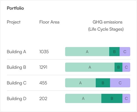This screenshot has width=137, height=112.
Task: Click Building A stage C purple segment
Action: pyautogui.click(x=125, y=52)
